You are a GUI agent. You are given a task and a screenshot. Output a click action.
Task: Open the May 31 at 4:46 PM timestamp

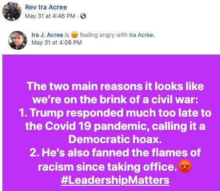[50, 16]
